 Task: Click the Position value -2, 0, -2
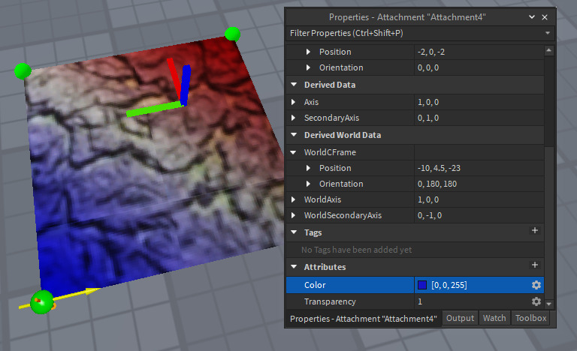pyautogui.click(x=431, y=52)
